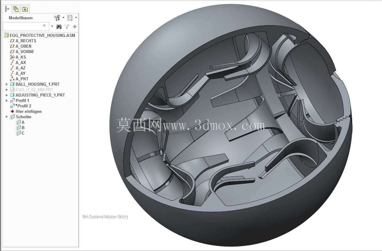Image resolution: width=382 pixels, height=251 pixels.
Task: Select EGG_PROTECTIVE_HOUSING.ASM in tree
Action: [x=42, y=35]
